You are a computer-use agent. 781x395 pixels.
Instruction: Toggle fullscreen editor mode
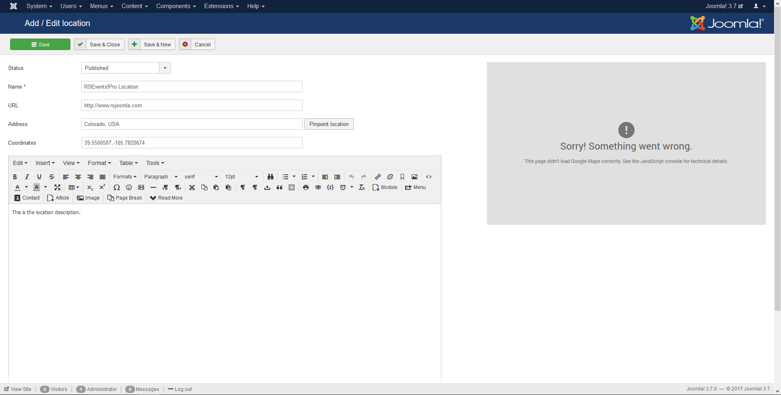pyautogui.click(x=57, y=187)
